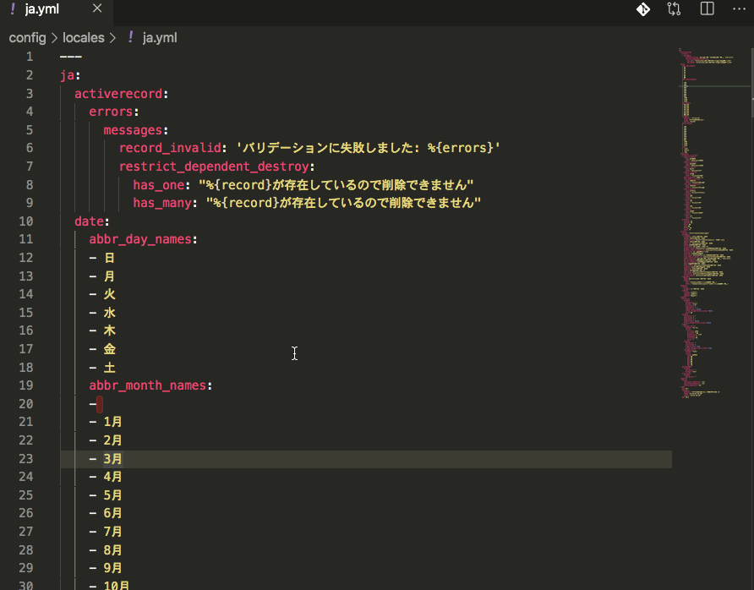The width and height of the screenshot is (754, 590).
Task: Open the More Actions ellipsis menu
Action: click(739, 8)
